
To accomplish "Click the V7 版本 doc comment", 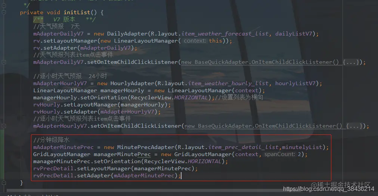I will pos(64,19).
